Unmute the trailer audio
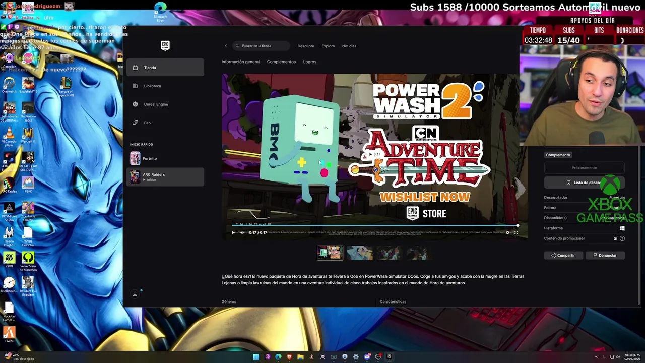 pyautogui.click(x=242, y=232)
